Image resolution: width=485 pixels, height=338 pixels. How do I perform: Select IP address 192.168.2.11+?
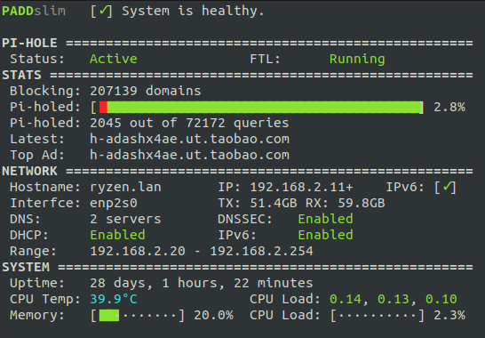coord(302,187)
